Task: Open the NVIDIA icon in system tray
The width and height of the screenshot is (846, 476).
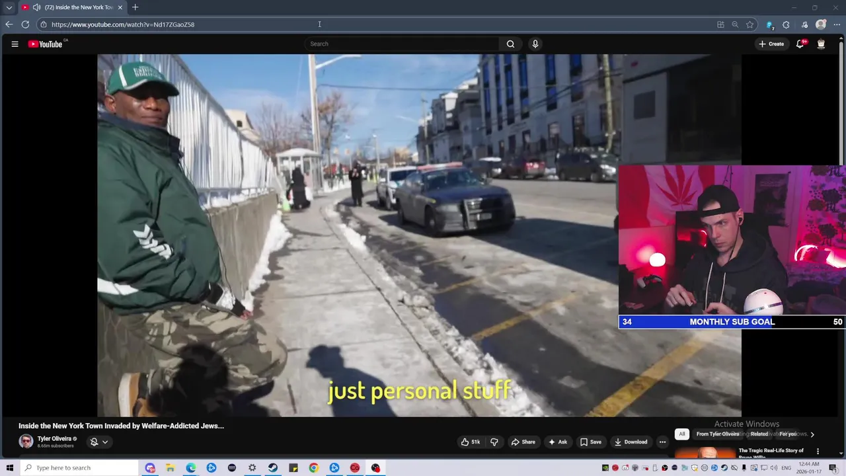Action: [x=605, y=468]
